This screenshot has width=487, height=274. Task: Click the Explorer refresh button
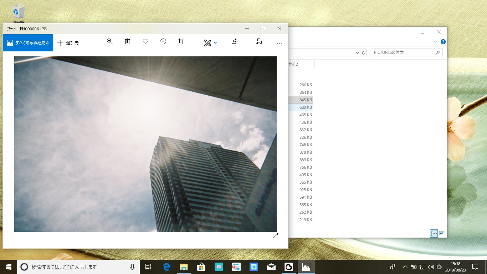(x=364, y=53)
